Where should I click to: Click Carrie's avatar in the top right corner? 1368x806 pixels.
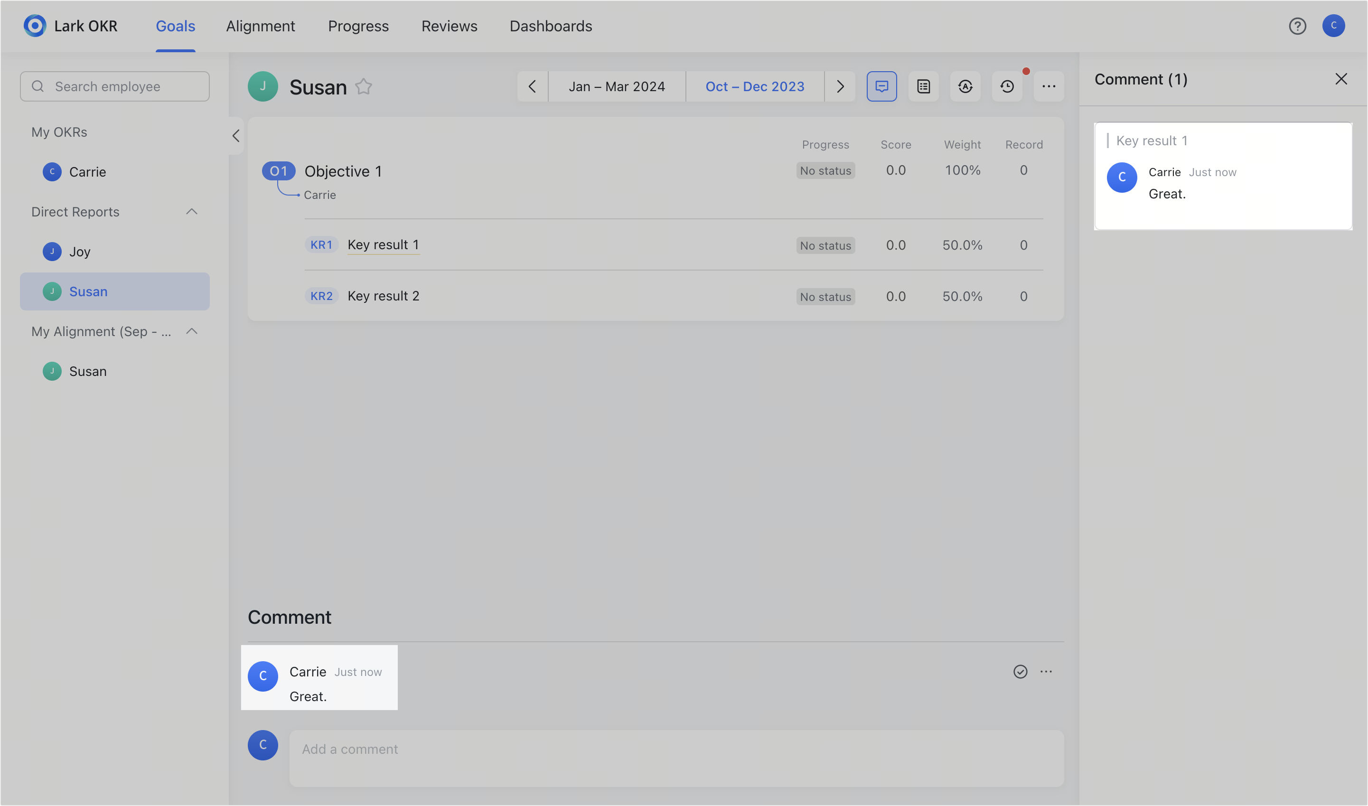(1334, 26)
